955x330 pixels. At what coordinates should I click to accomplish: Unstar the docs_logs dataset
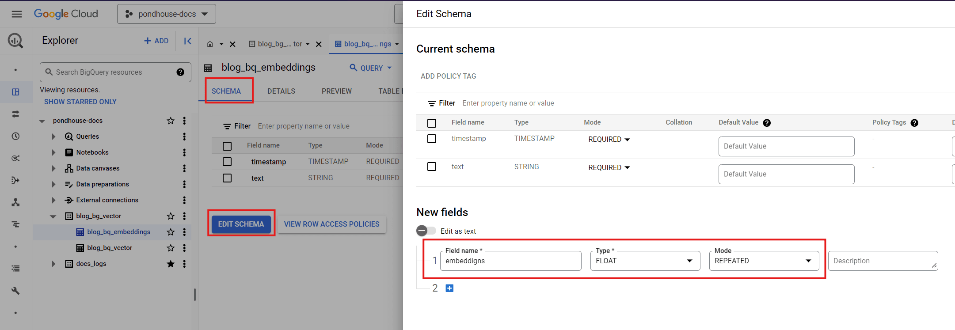(x=171, y=264)
